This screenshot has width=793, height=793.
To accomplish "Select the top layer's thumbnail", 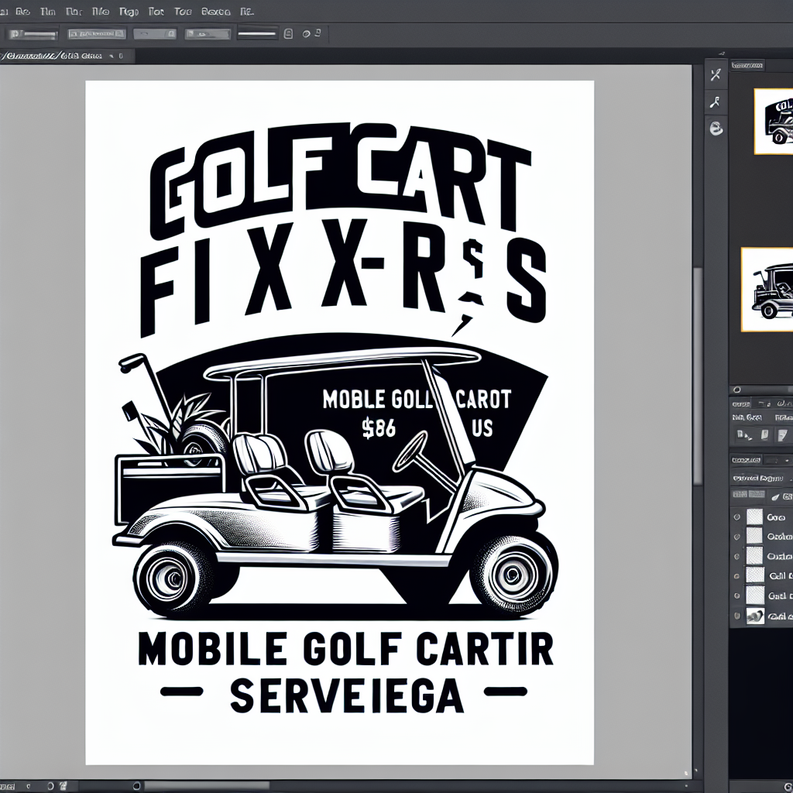I will coord(754,517).
